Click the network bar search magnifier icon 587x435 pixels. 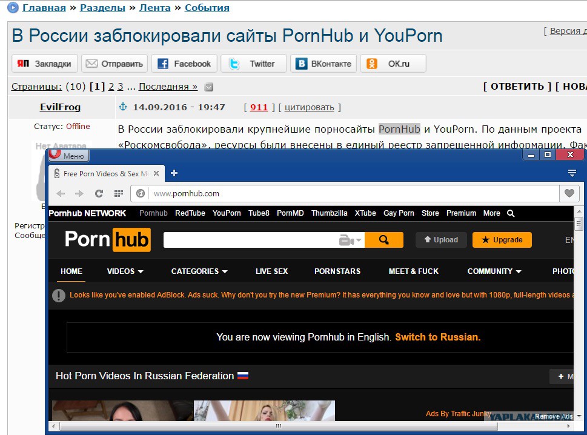click(x=511, y=213)
